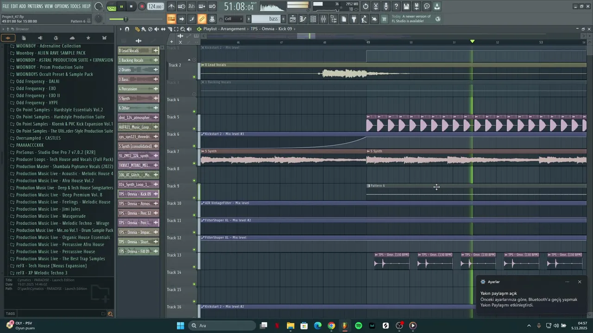Open the metronome button
The height and width of the screenshot is (333, 593).
(171, 6)
